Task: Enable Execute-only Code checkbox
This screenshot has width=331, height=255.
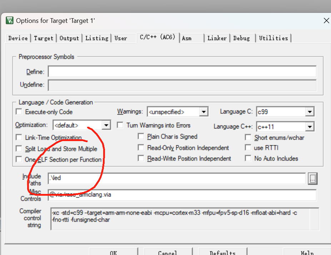Action: (x=19, y=112)
